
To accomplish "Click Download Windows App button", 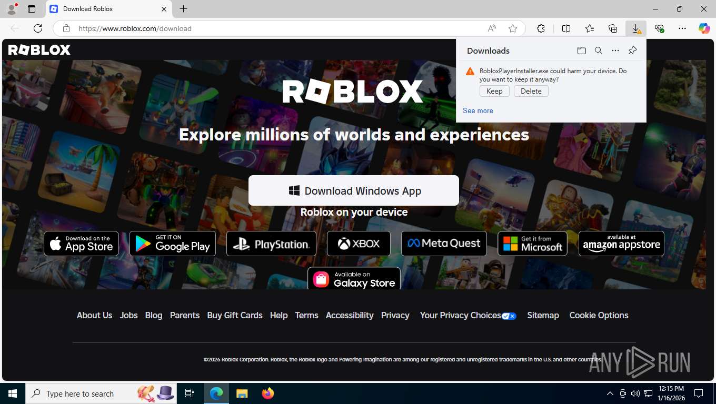I will coord(354,190).
